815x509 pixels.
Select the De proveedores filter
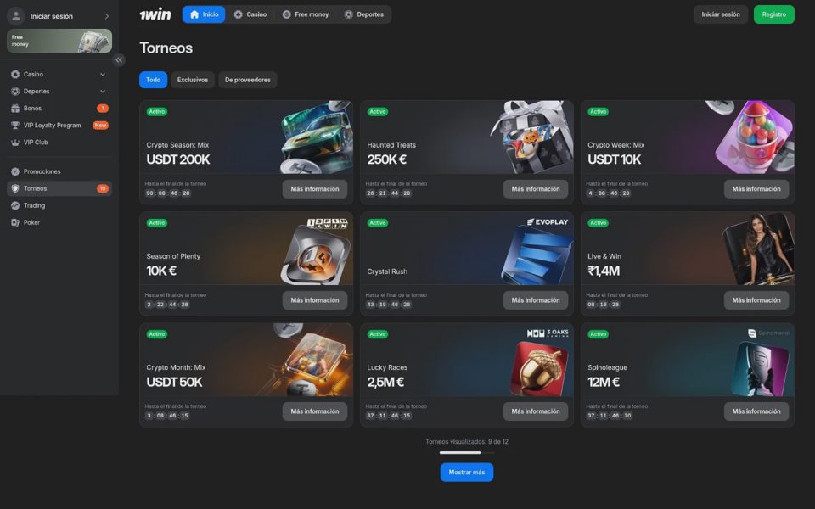pos(247,80)
